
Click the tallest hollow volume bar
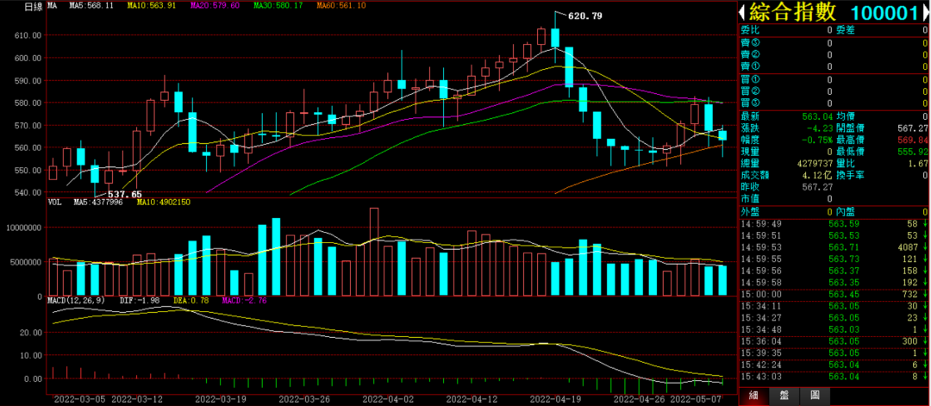click(374, 252)
